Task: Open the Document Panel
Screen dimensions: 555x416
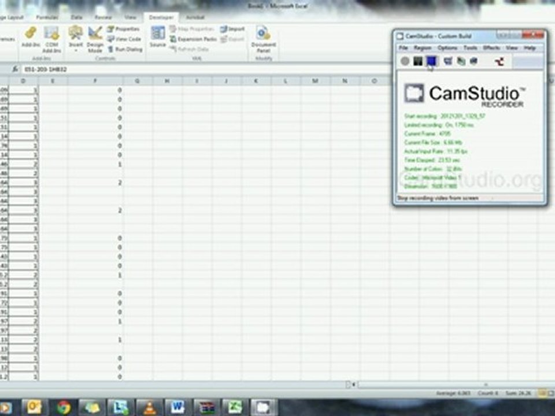Action: 264,40
